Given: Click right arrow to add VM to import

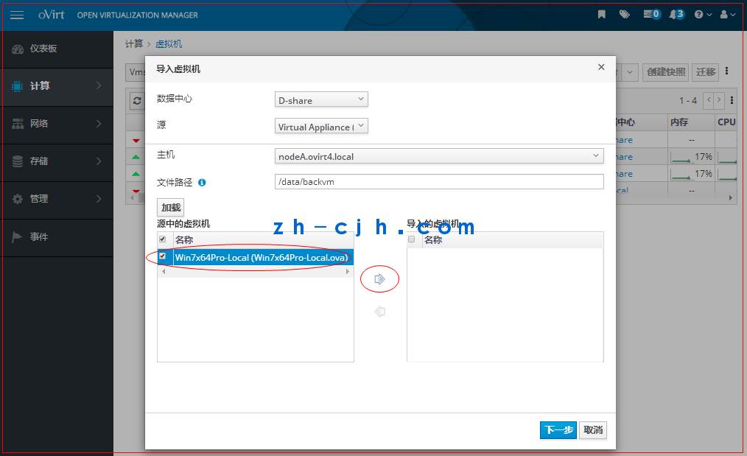Looking at the screenshot, I should (x=379, y=279).
